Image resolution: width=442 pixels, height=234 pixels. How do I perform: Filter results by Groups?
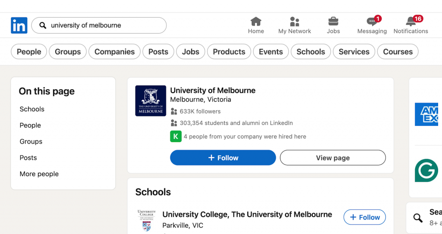pyautogui.click(x=68, y=52)
